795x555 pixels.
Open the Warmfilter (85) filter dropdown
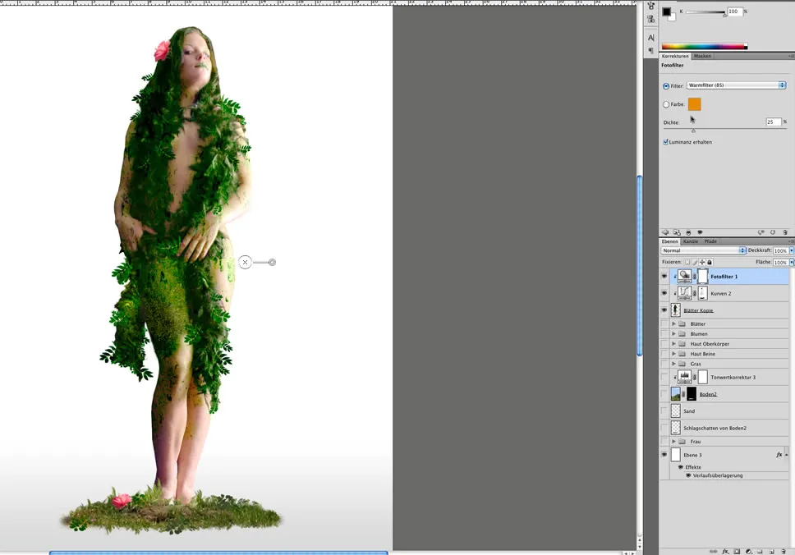[x=736, y=85]
